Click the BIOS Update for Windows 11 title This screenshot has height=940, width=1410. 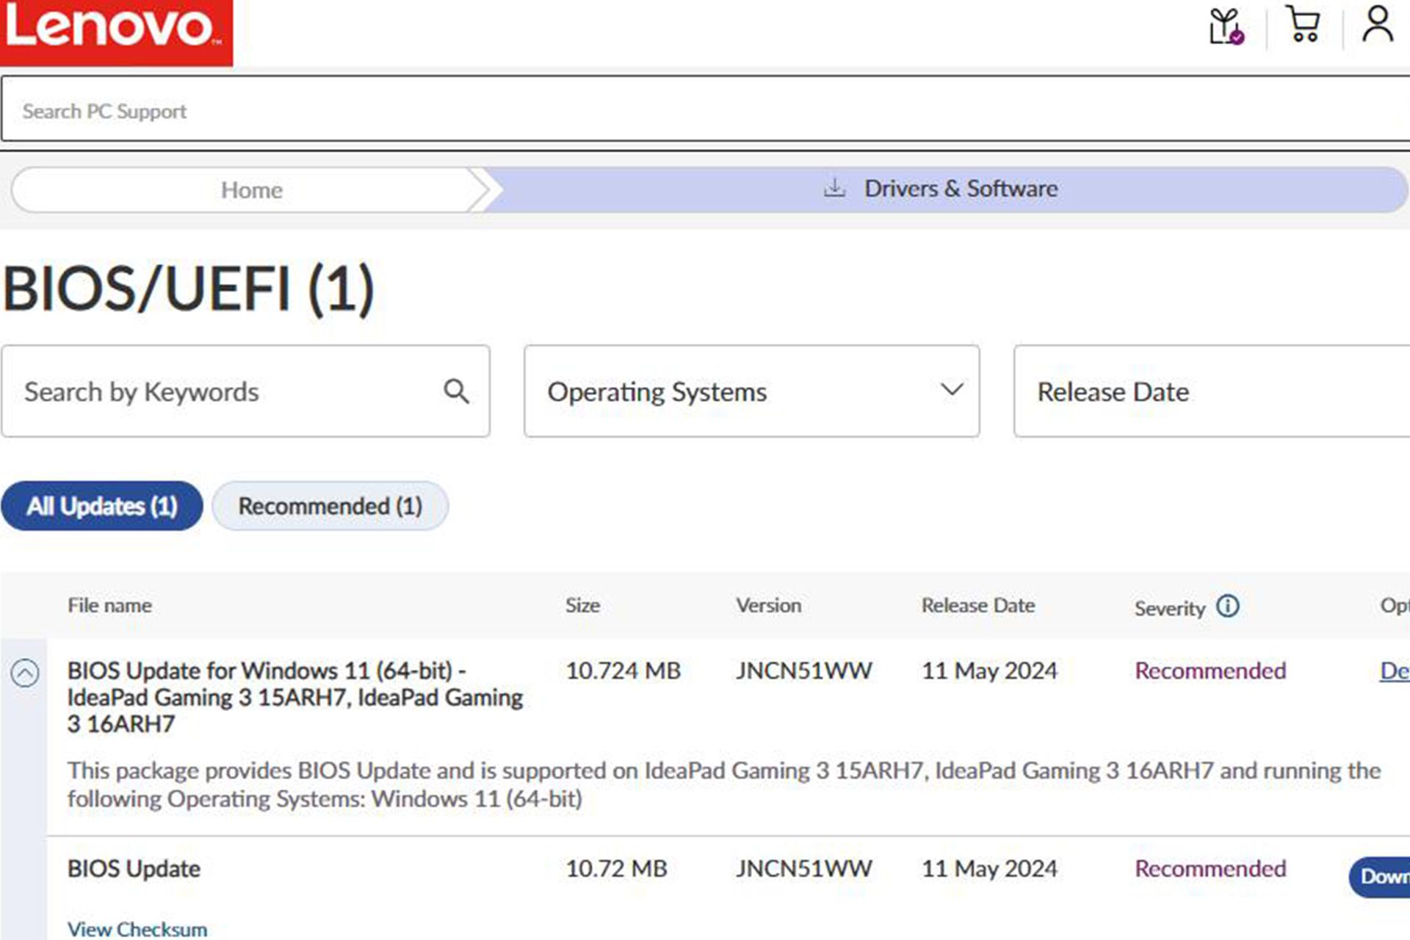294,697
